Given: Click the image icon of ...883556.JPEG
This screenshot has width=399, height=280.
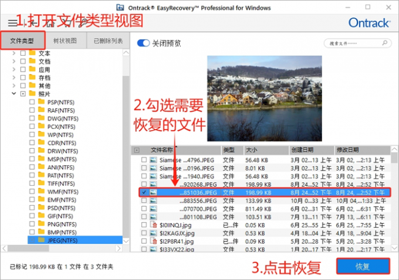Looking at the screenshot, I should click(x=153, y=201).
